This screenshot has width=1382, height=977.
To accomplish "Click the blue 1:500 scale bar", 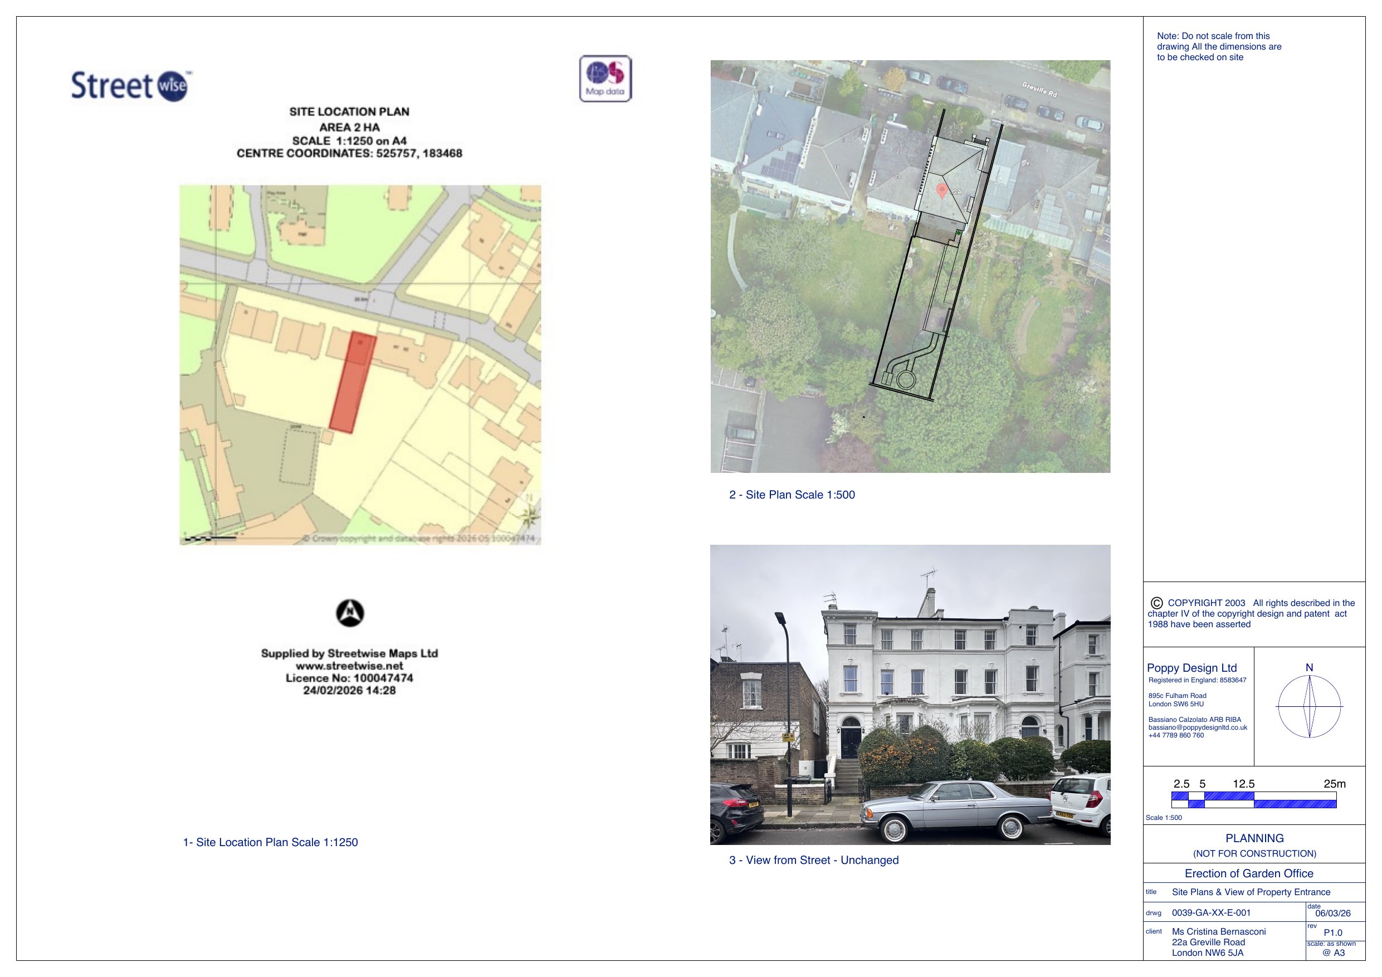I will coord(1254,799).
